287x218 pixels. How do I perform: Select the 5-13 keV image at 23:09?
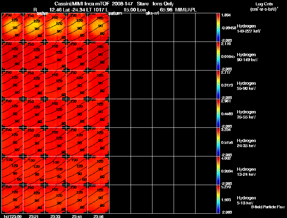click(x=12, y=199)
